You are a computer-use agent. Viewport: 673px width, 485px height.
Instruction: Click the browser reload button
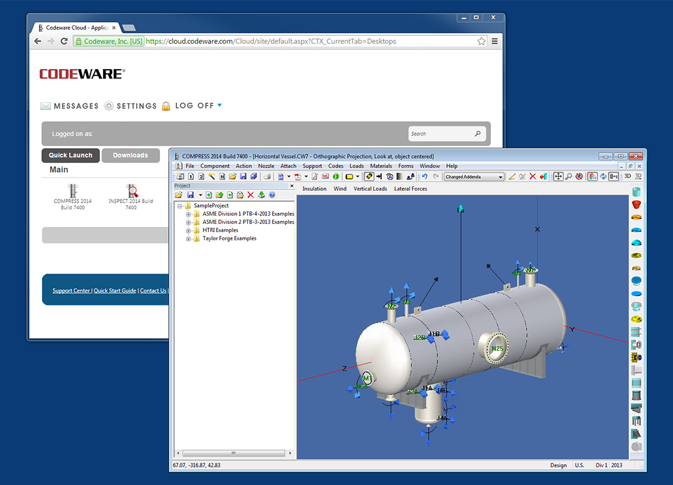(64, 41)
